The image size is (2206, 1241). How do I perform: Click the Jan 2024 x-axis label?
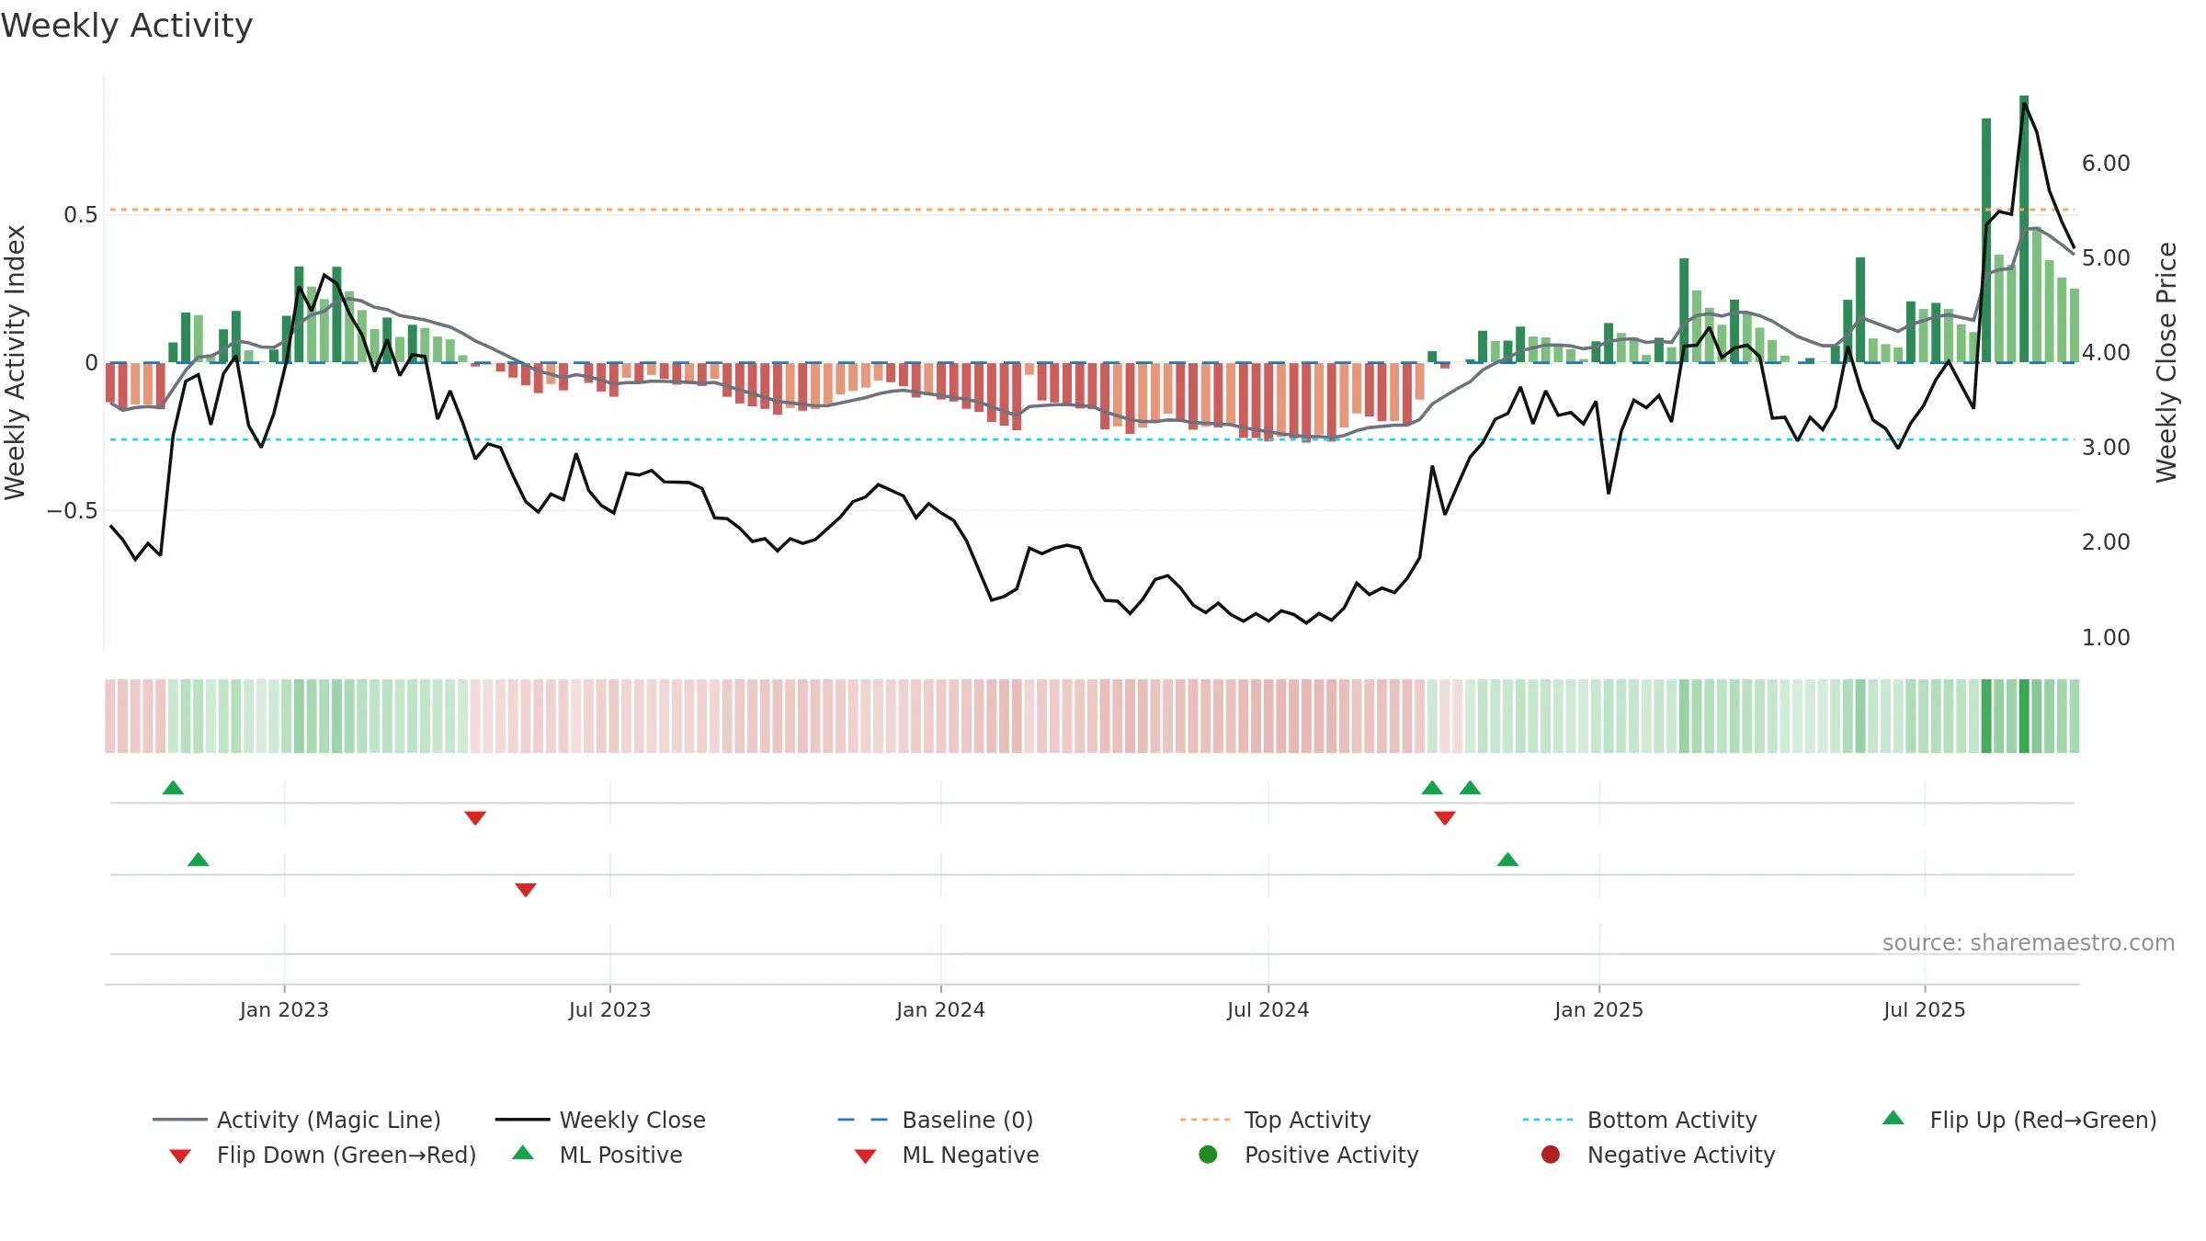click(x=940, y=1009)
